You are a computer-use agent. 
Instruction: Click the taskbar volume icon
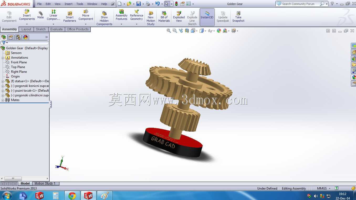coord(316,196)
